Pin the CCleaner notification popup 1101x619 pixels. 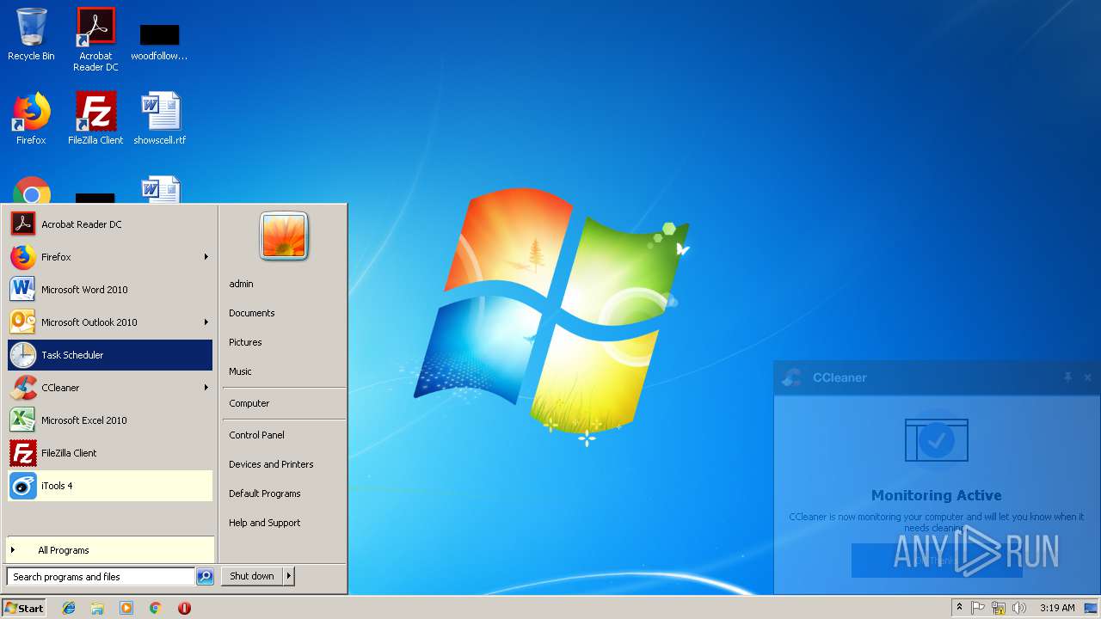[1067, 377]
